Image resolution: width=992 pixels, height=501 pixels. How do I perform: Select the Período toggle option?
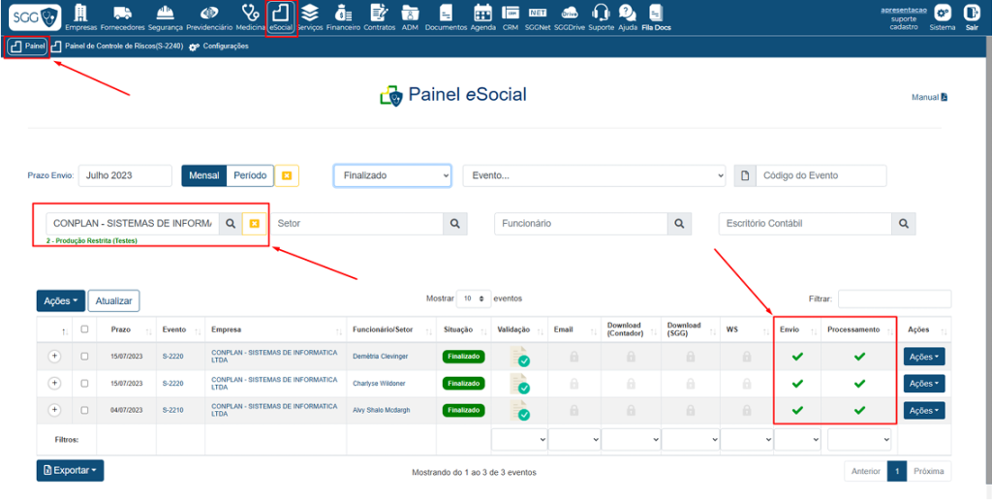(x=250, y=175)
